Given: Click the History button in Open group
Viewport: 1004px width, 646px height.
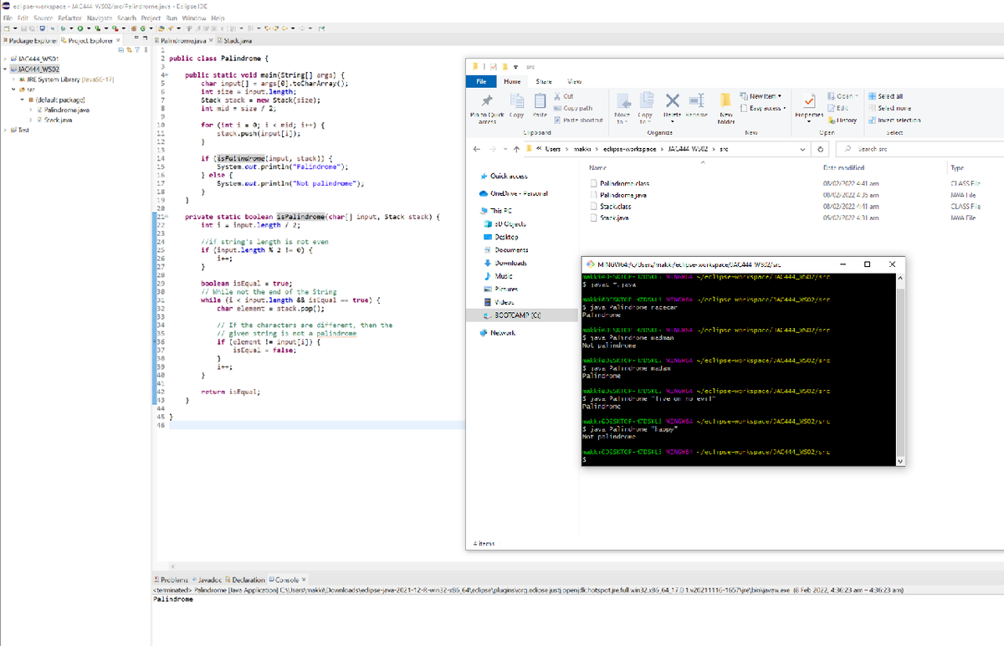Looking at the screenshot, I should [x=848, y=120].
